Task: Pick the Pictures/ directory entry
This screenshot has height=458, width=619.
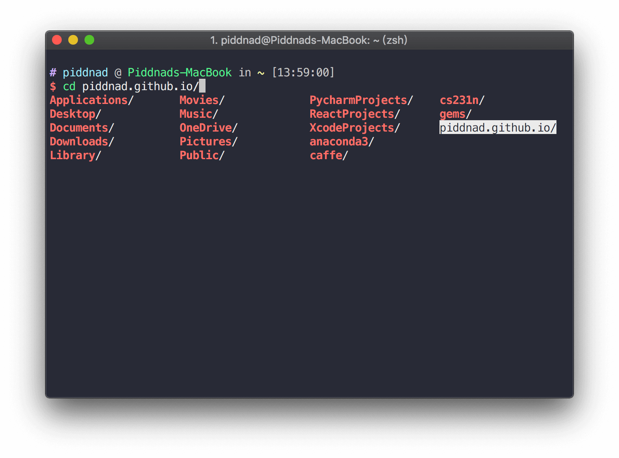Action: (x=208, y=142)
